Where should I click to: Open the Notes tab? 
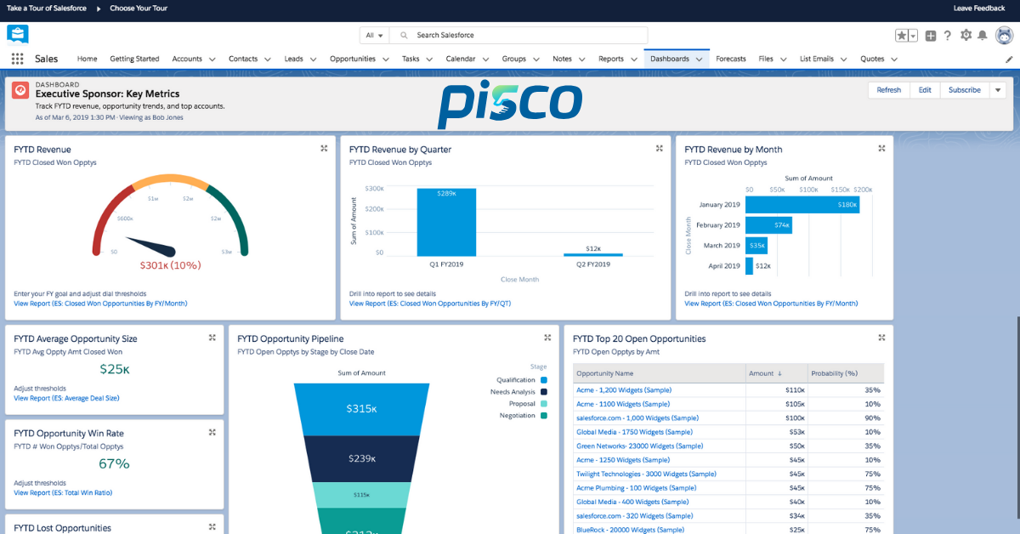[x=562, y=60]
